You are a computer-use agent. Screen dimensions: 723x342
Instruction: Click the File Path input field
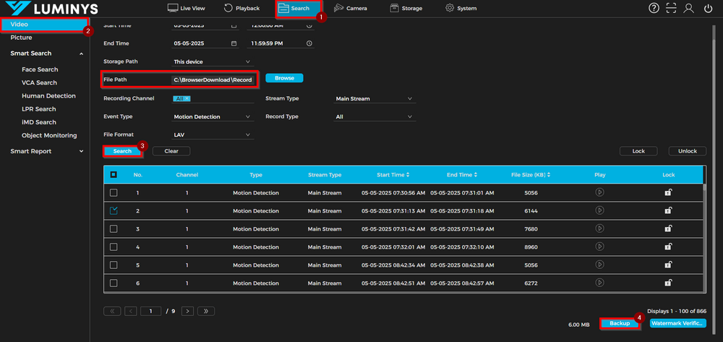pyautogui.click(x=213, y=80)
